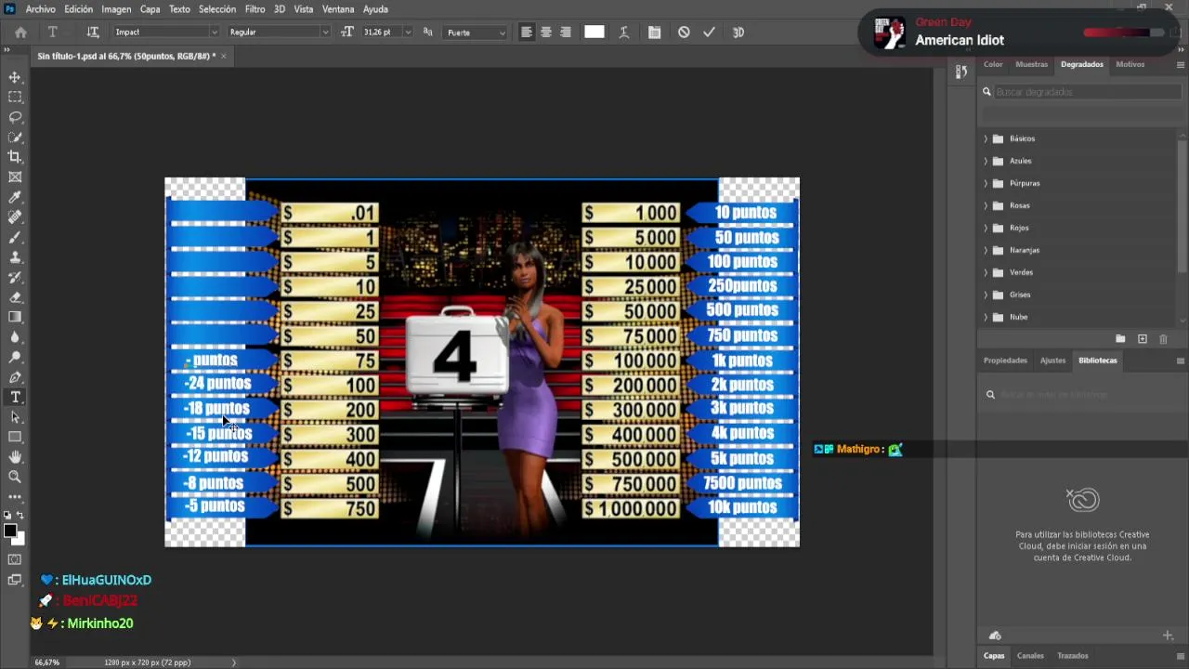Toggle text orientation icon in options bar

click(x=93, y=32)
